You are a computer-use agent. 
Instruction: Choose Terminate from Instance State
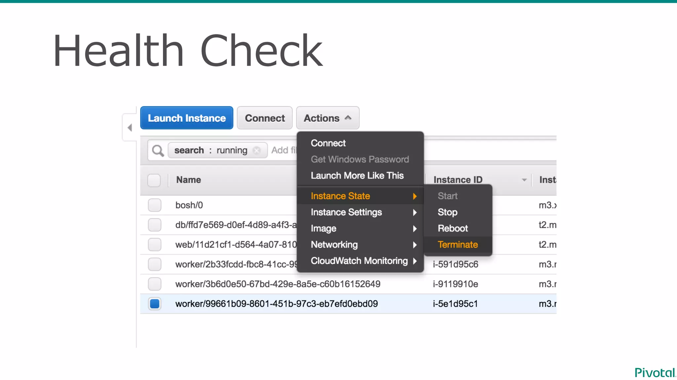coord(458,244)
